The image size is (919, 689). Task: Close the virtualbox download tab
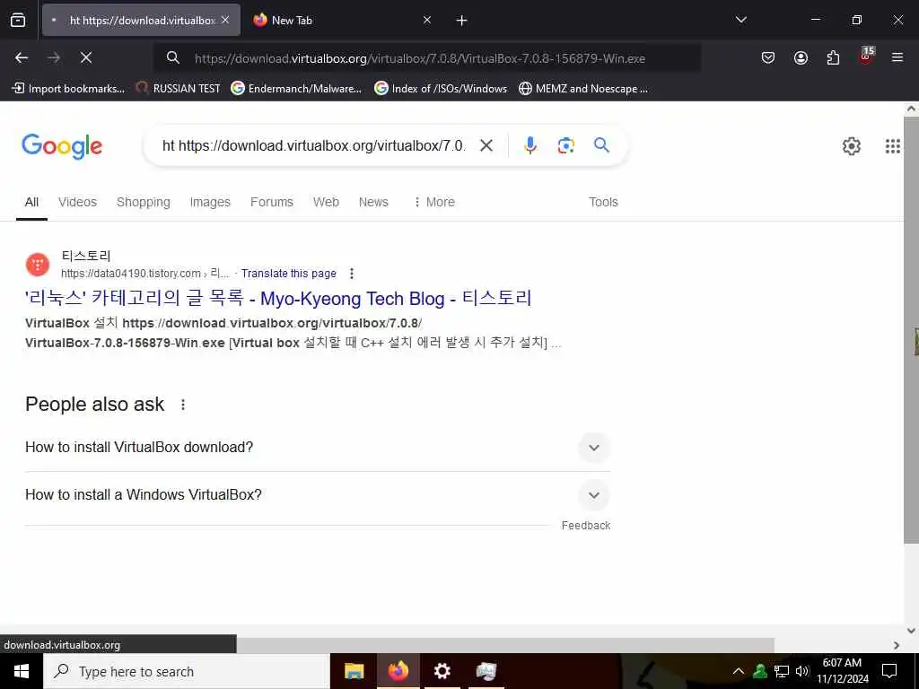pyautogui.click(x=225, y=20)
